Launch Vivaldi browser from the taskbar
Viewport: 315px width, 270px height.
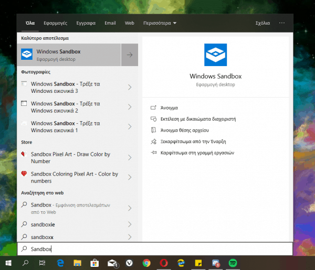pyautogui.click(x=129, y=263)
